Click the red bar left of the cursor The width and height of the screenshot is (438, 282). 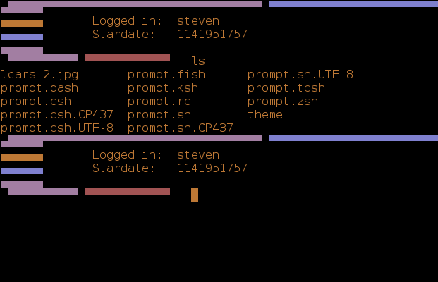point(128,191)
